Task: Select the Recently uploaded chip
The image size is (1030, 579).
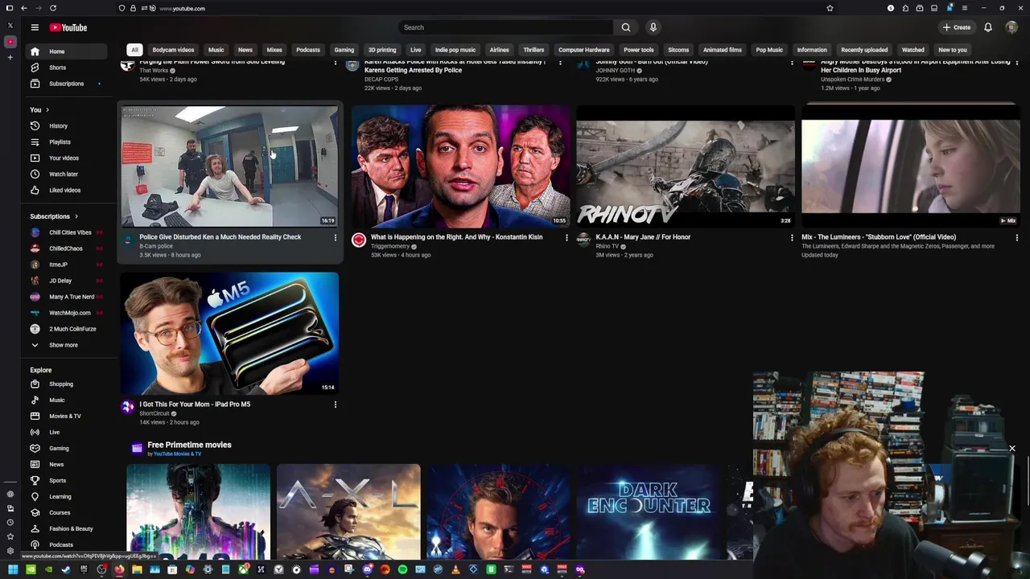Action: point(864,50)
